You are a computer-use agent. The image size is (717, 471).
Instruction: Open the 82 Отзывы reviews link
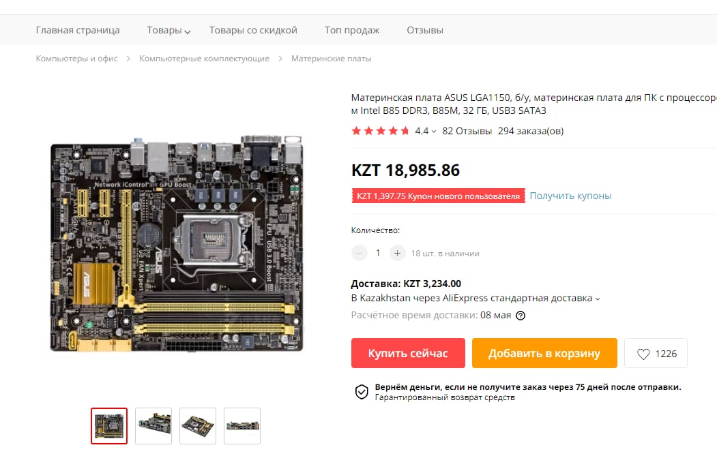(x=467, y=131)
